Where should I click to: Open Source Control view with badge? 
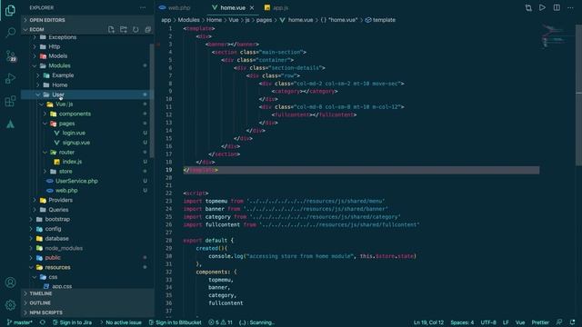click(x=10, y=56)
